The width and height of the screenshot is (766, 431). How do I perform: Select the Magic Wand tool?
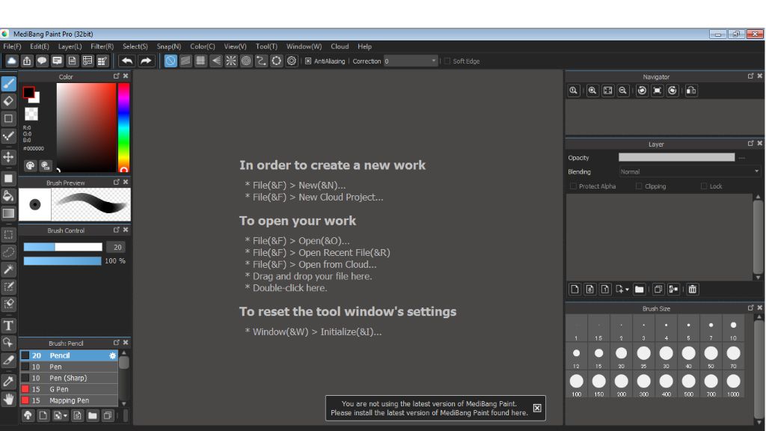pos(8,269)
